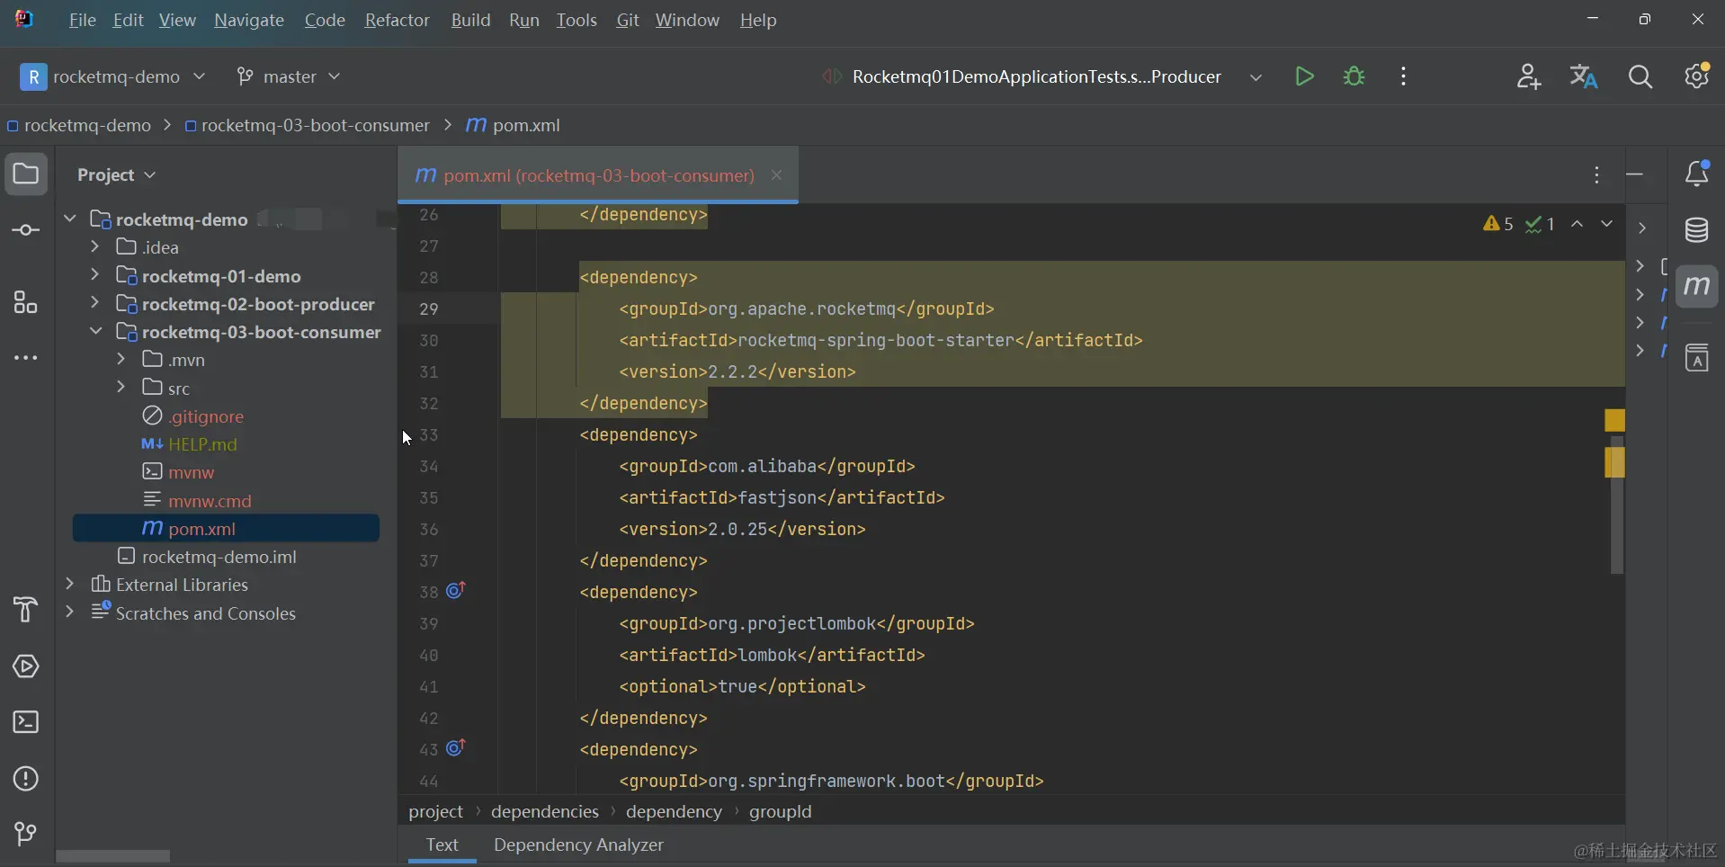Click line number 29 in gutter
The image size is (1725, 867).
[429, 308]
